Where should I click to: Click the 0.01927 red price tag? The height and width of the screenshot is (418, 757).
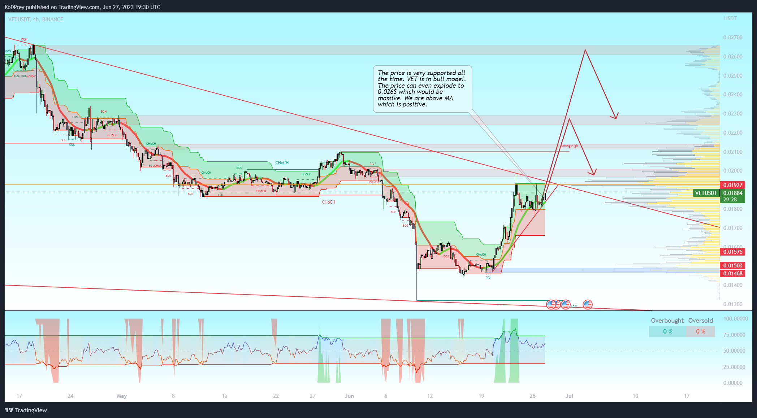coord(732,185)
